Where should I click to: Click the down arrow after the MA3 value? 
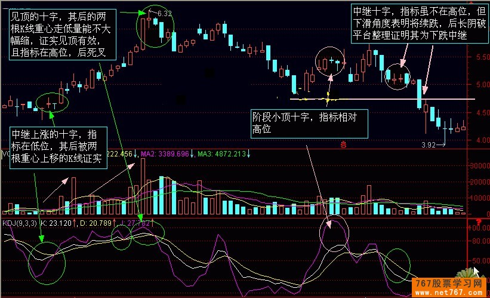pyautogui.click(x=248, y=154)
